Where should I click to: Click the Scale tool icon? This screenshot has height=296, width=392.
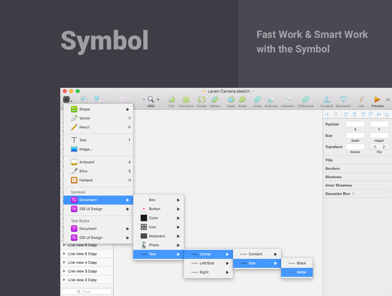click(x=242, y=99)
